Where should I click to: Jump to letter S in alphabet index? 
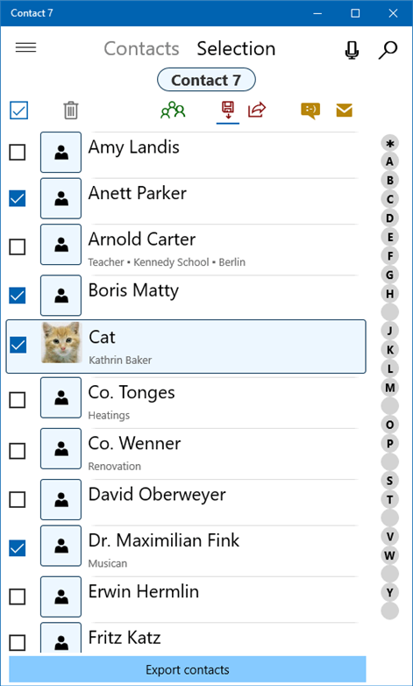pos(390,481)
